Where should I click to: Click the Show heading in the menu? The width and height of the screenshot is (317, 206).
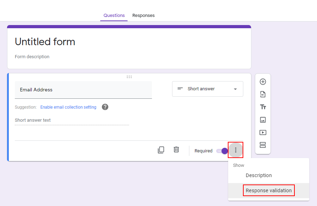(239, 165)
